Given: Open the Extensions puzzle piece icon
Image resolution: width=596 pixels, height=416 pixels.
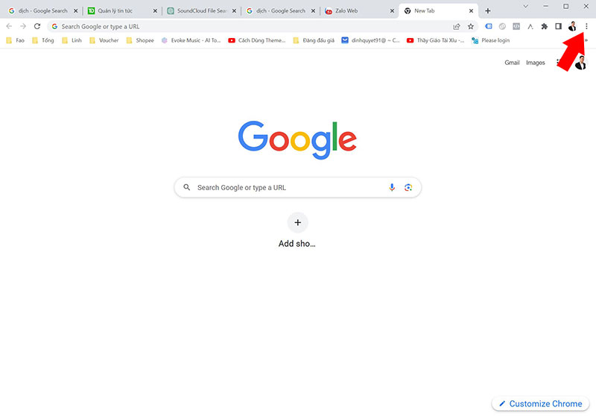Looking at the screenshot, I should [545, 26].
